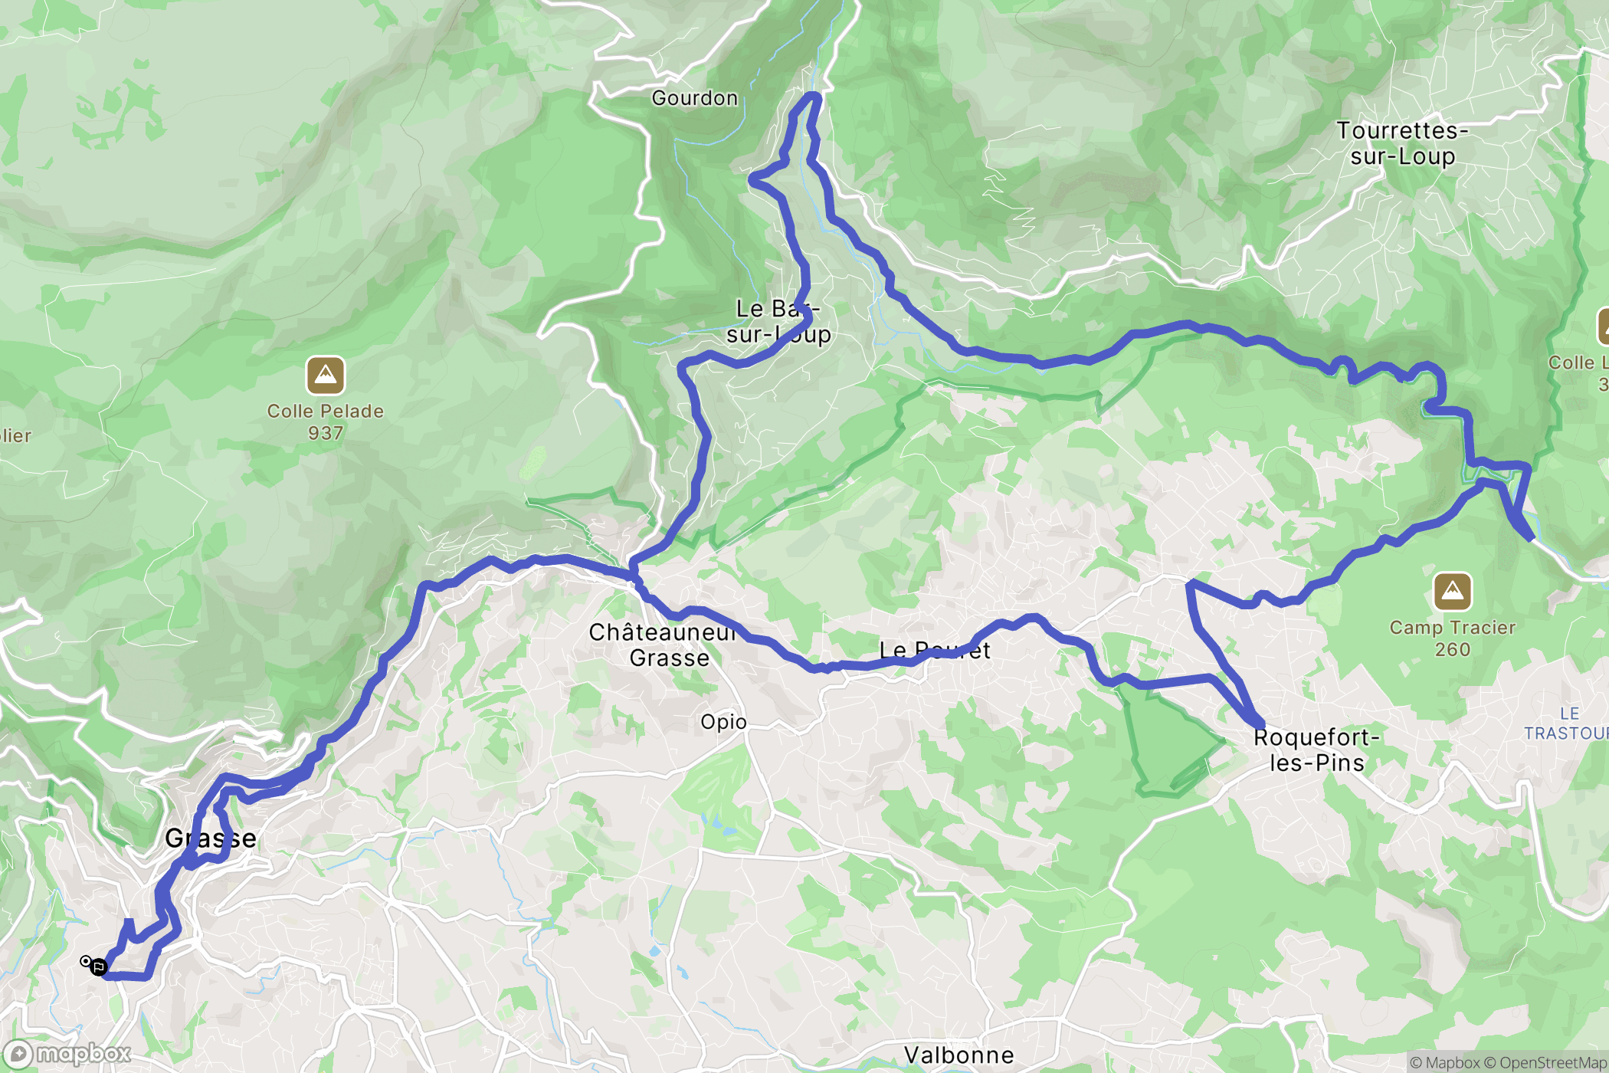
Task: Click the Le Bar-sur-Loup label
Action: click(778, 322)
